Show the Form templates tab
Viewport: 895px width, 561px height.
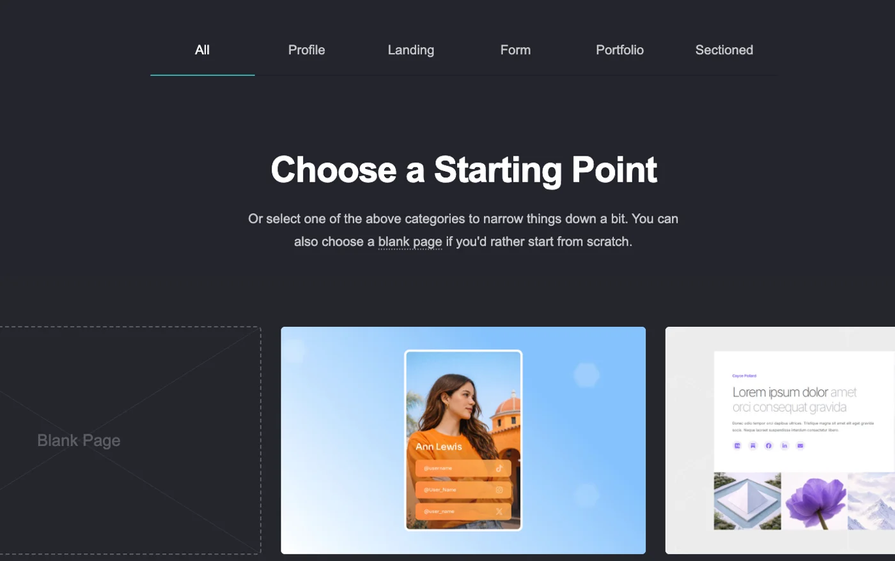point(515,50)
